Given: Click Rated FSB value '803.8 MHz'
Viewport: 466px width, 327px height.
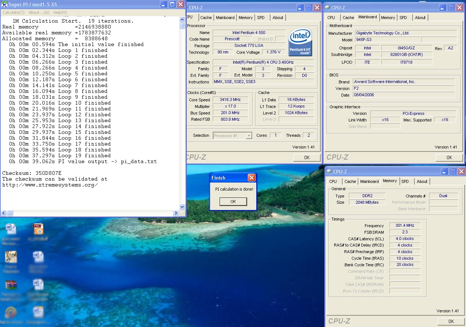Looking at the screenshot, I should click(230, 119).
